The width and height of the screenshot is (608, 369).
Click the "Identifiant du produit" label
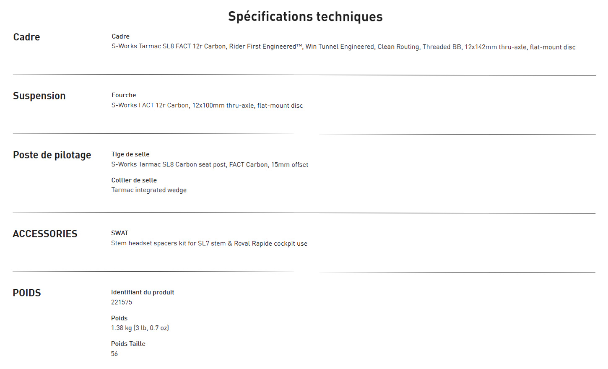click(143, 292)
